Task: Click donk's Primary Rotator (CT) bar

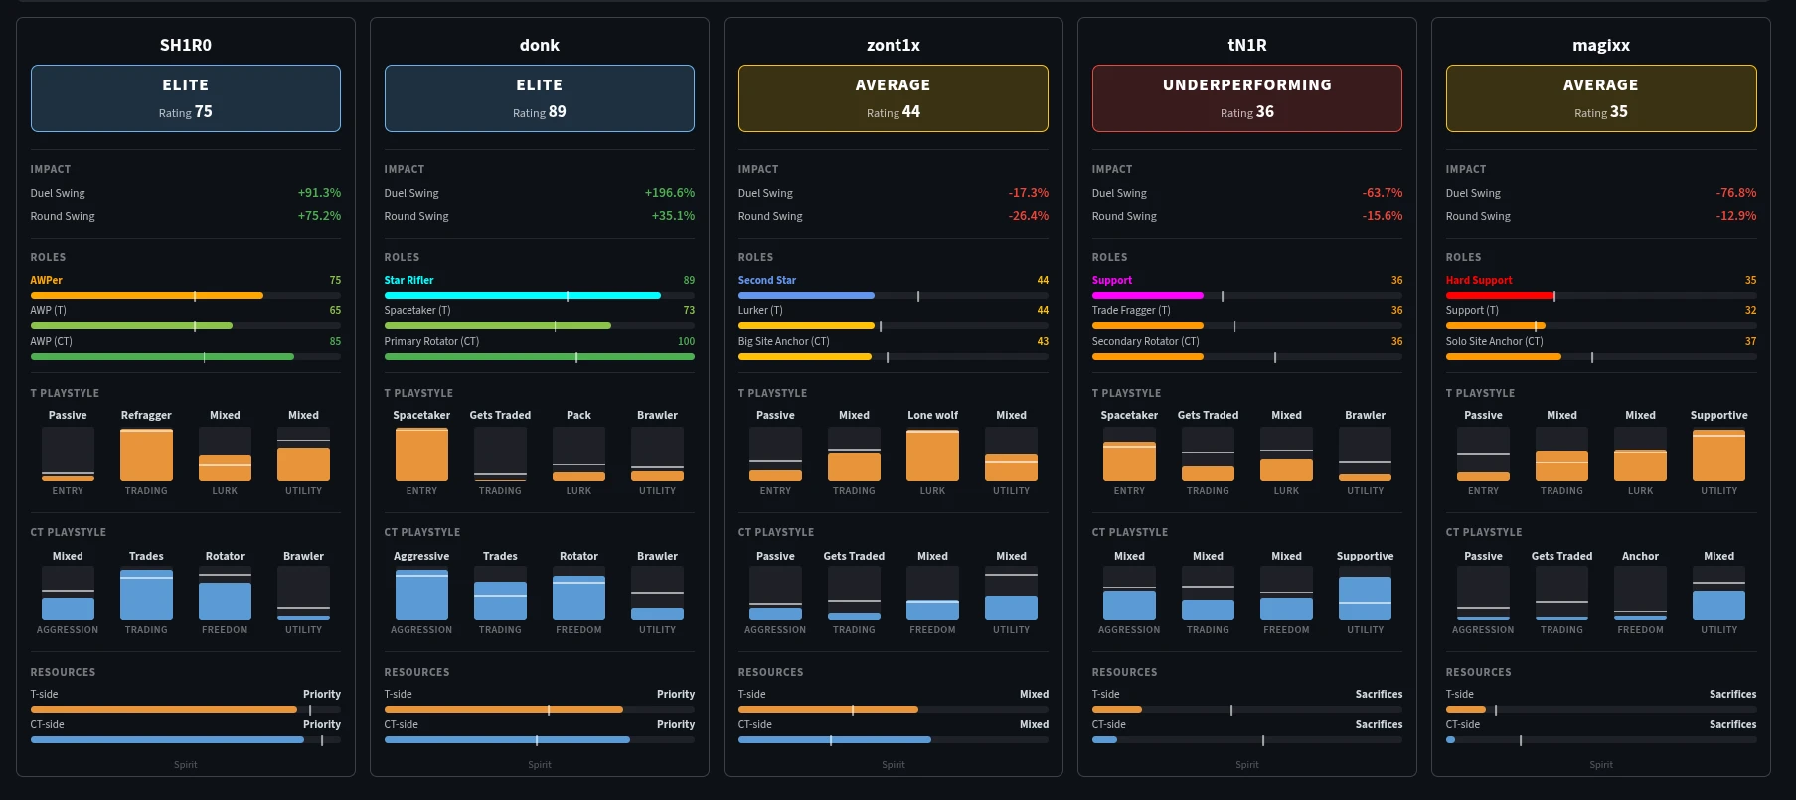Action: click(x=539, y=357)
